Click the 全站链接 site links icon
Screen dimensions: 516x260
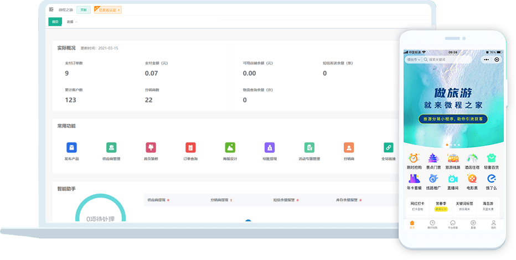pos(389,147)
